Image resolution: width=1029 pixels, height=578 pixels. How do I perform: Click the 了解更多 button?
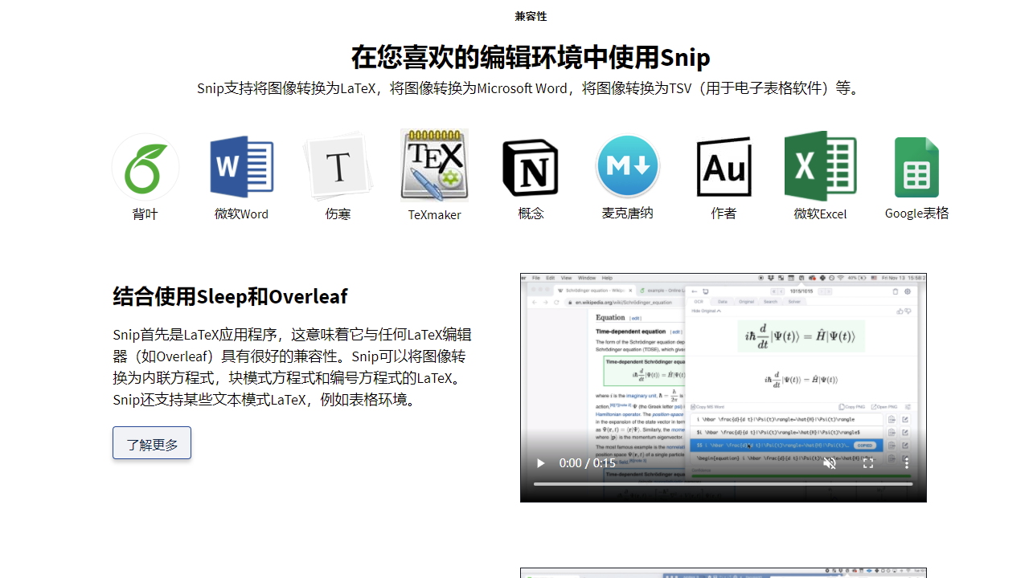(151, 442)
